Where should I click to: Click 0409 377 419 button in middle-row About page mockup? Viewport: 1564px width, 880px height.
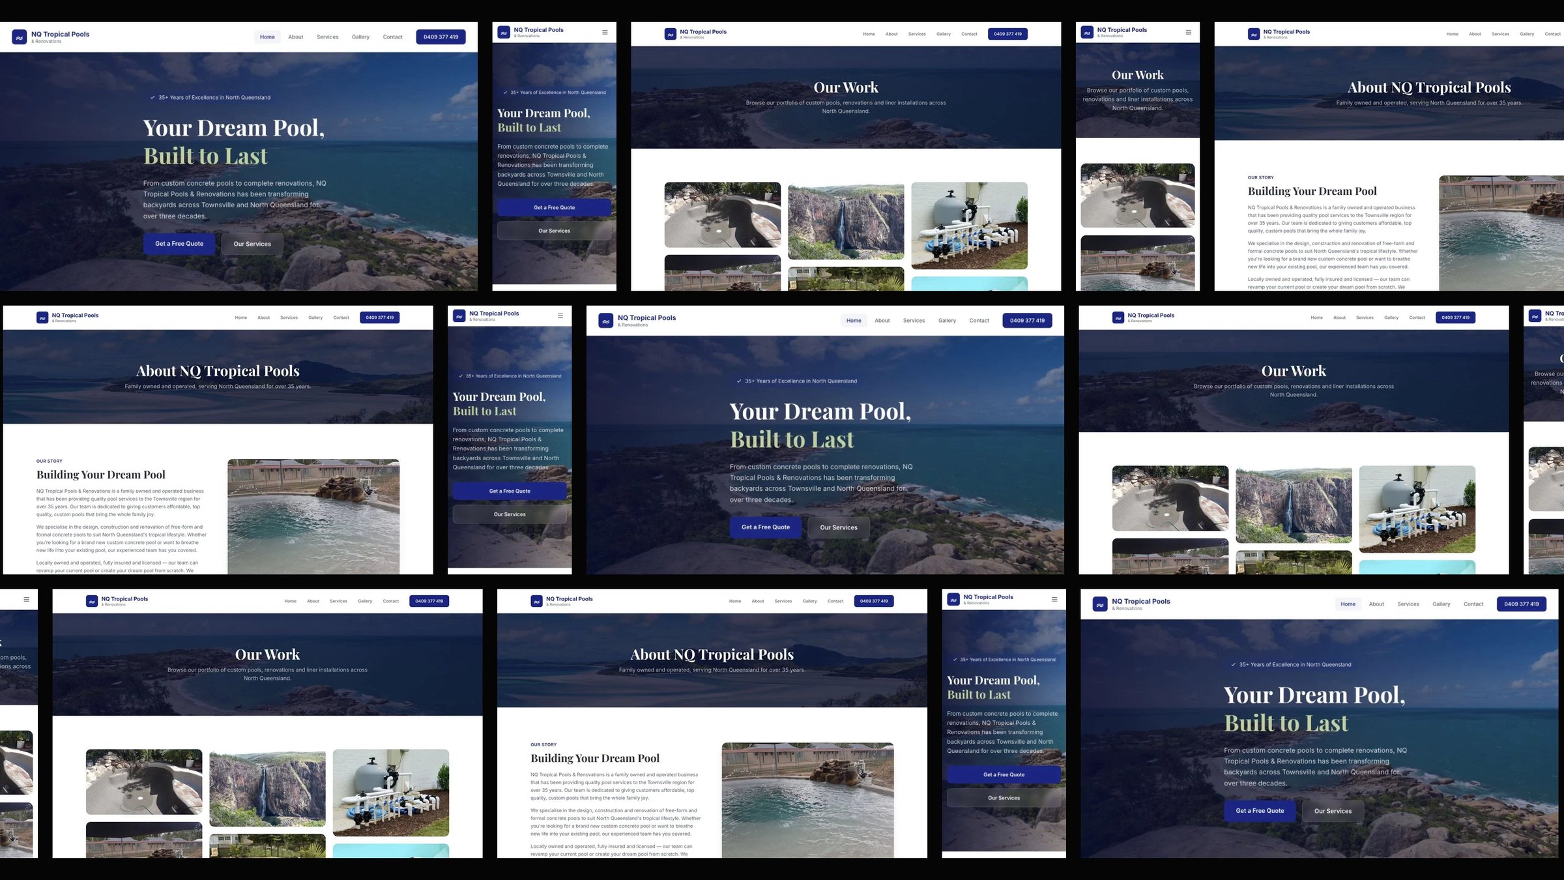point(379,317)
